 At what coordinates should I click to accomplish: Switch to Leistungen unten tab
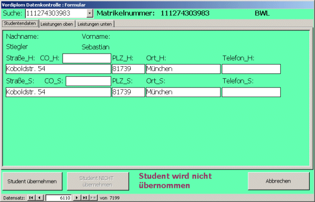pos(94,24)
